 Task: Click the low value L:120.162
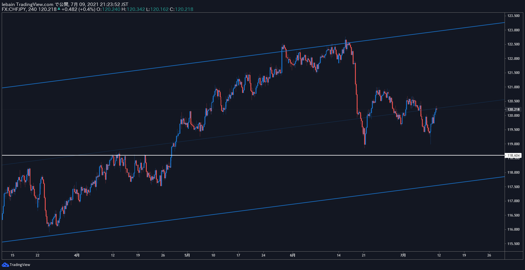tap(157, 9)
